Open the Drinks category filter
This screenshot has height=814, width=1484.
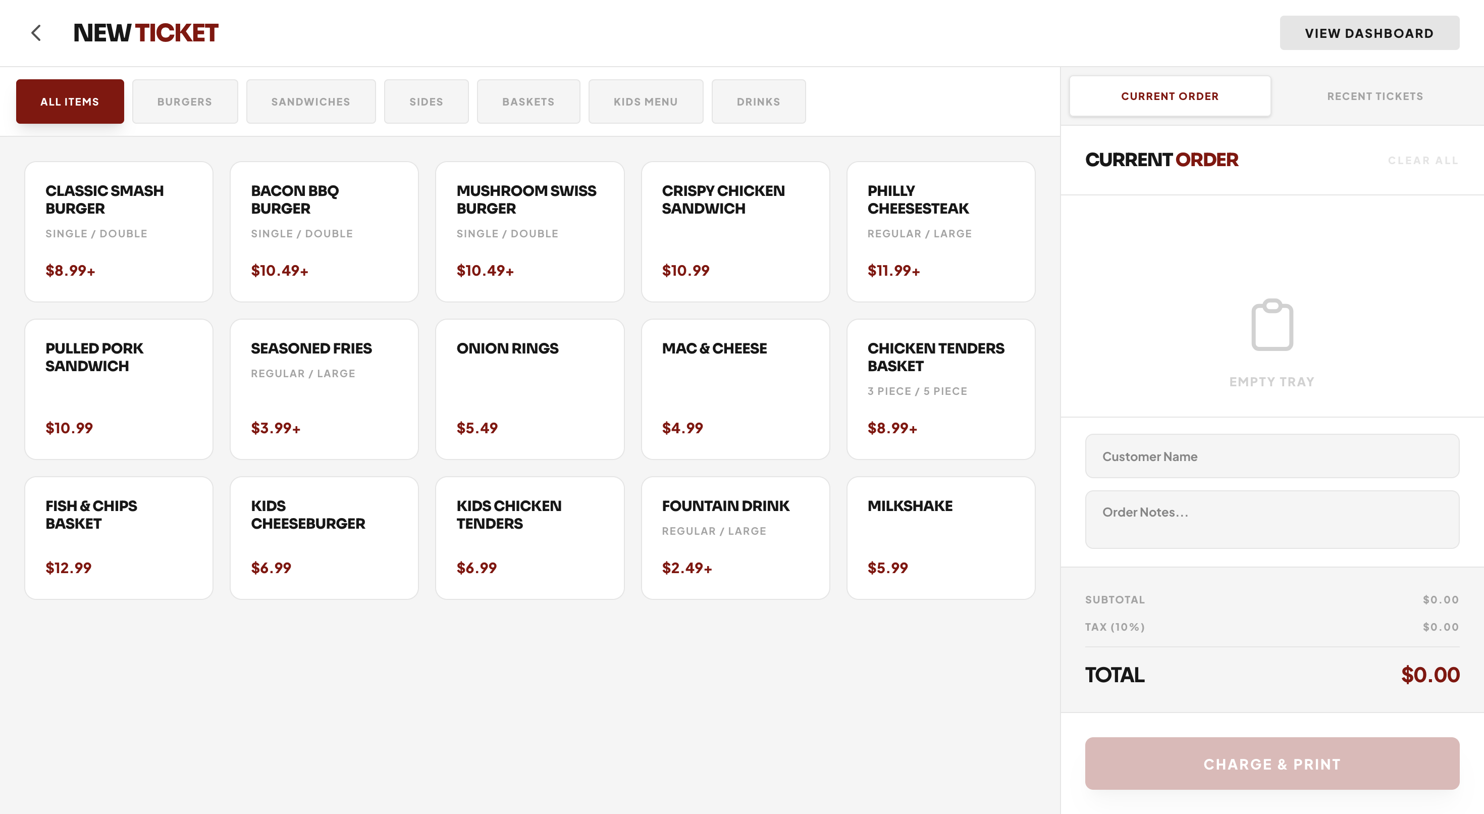coord(758,101)
